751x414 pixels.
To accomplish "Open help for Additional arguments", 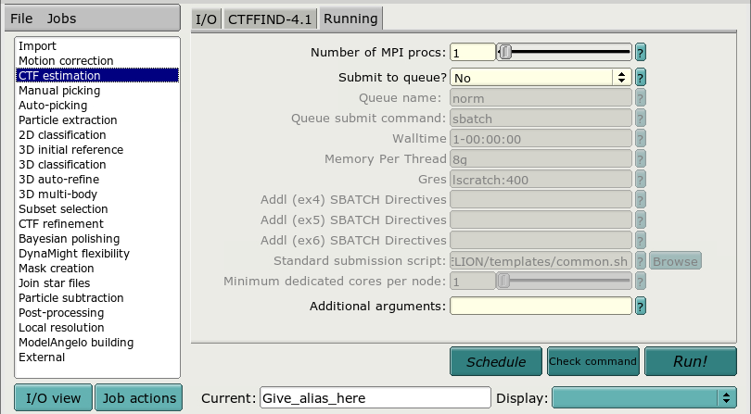I will pos(641,306).
